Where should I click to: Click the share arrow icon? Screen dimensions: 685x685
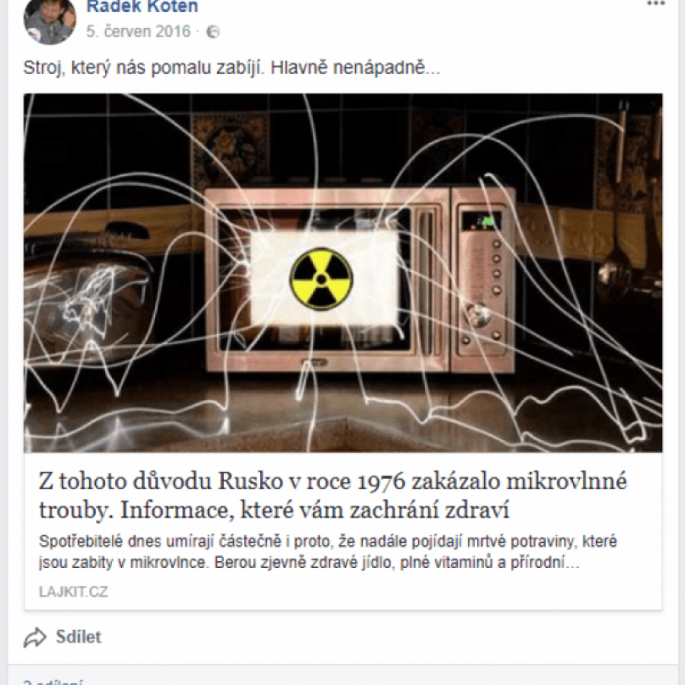tap(35, 637)
